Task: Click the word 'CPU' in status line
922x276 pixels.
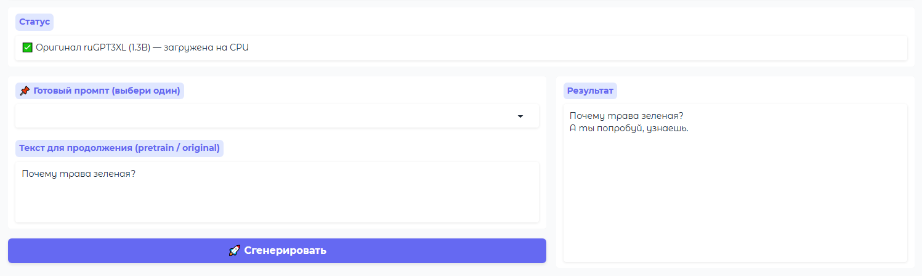Action: [x=239, y=47]
